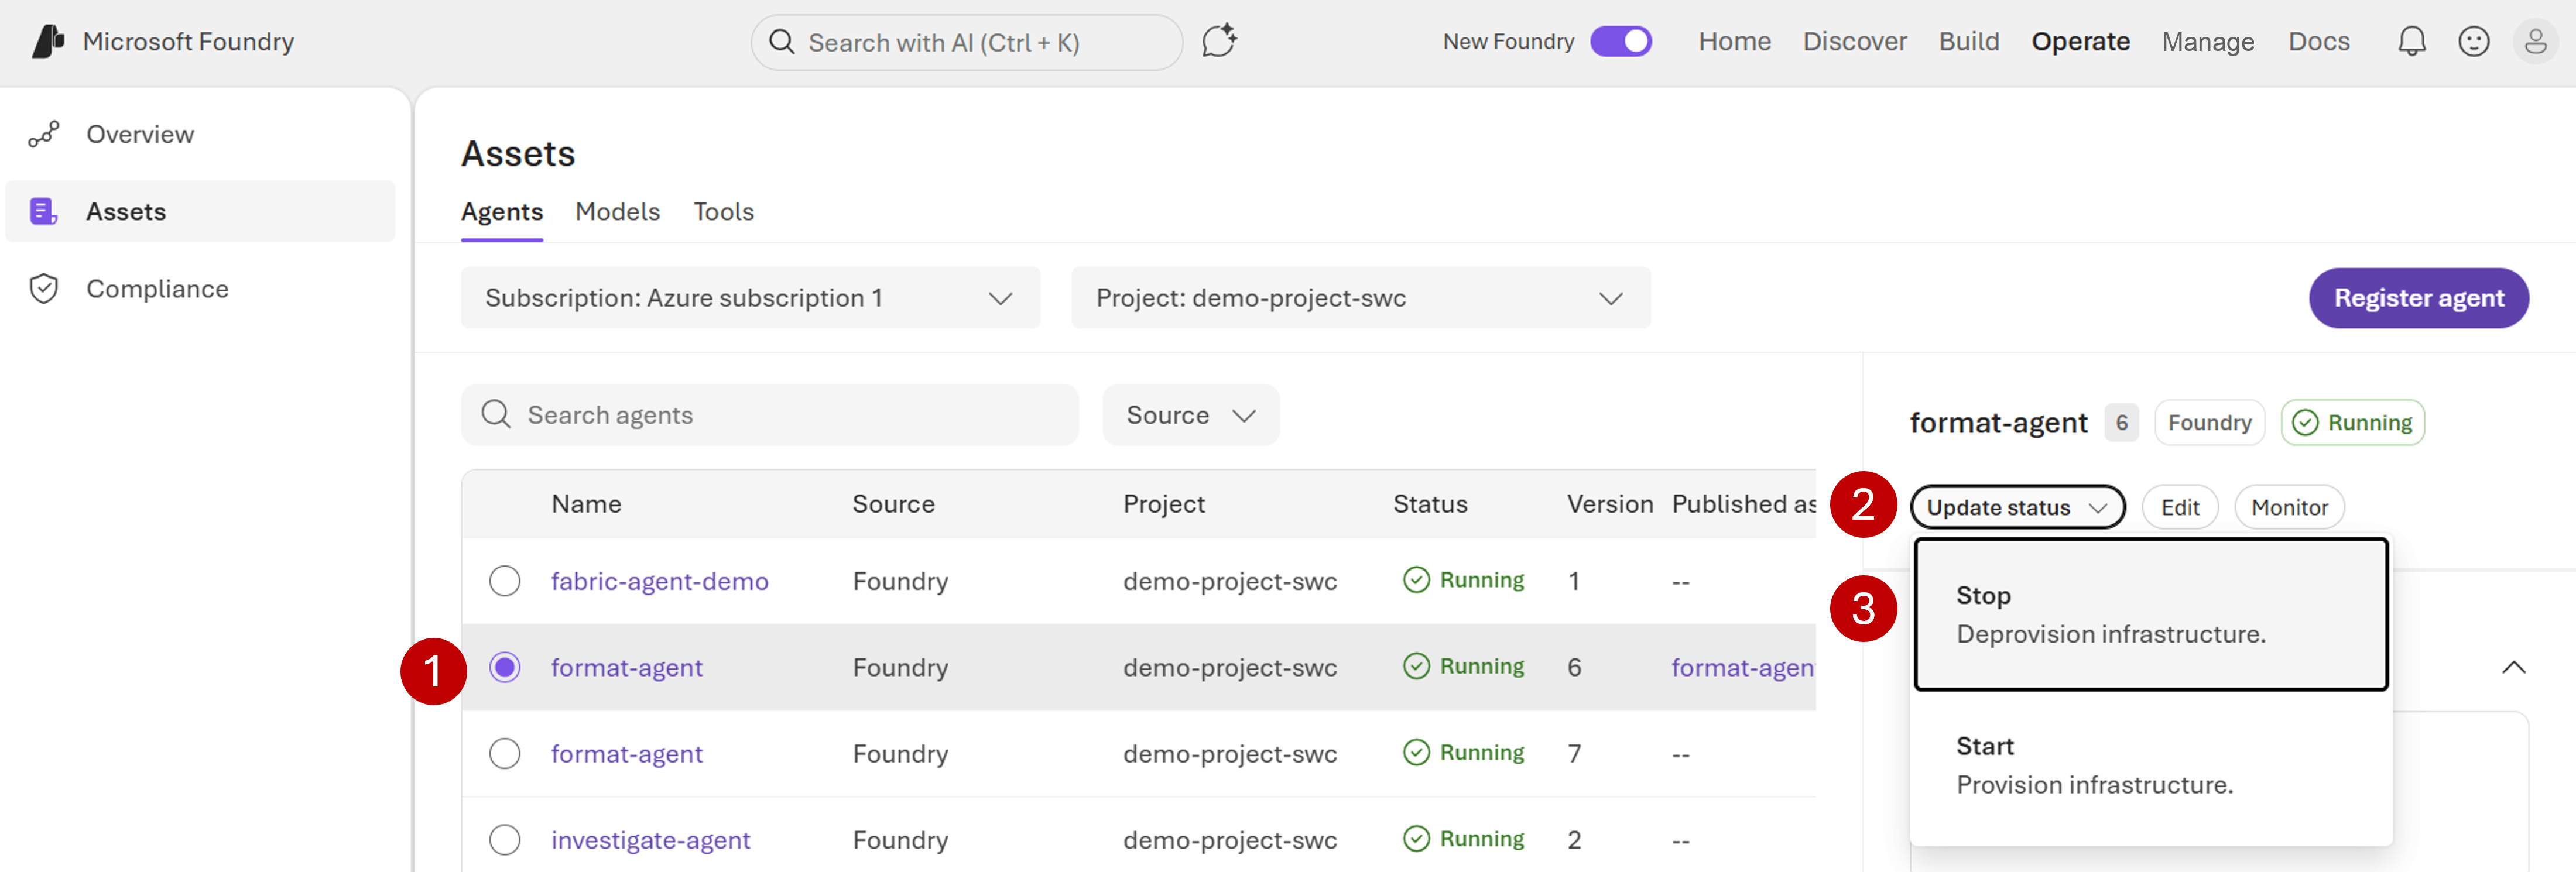Click the Status column header
This screenshot has height=872, width=2576.
(x=1430, y=504)
